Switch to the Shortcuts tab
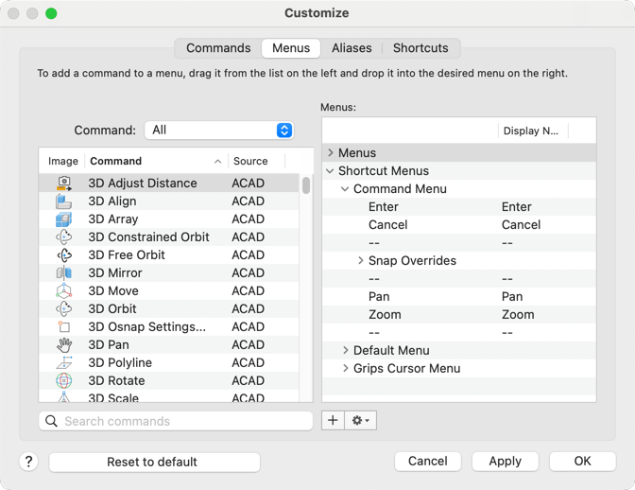Image resolution: width=635 pixels, height=490 pixels. pyautogui.click(x=420, y=48)
